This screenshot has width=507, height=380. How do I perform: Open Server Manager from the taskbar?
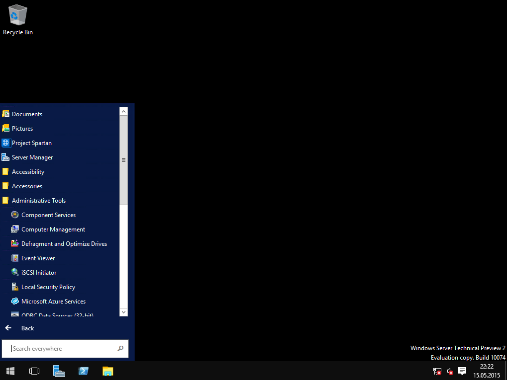click(59, 371)
